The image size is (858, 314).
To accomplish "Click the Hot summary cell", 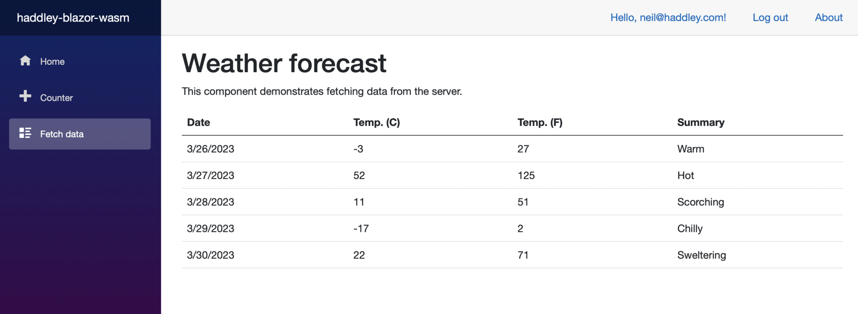I will [686, 176].
